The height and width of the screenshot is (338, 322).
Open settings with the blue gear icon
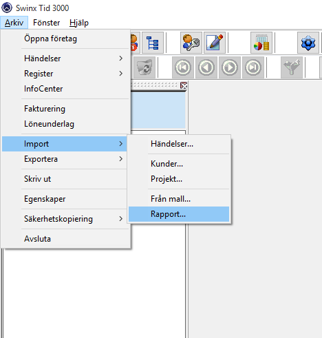308,43
